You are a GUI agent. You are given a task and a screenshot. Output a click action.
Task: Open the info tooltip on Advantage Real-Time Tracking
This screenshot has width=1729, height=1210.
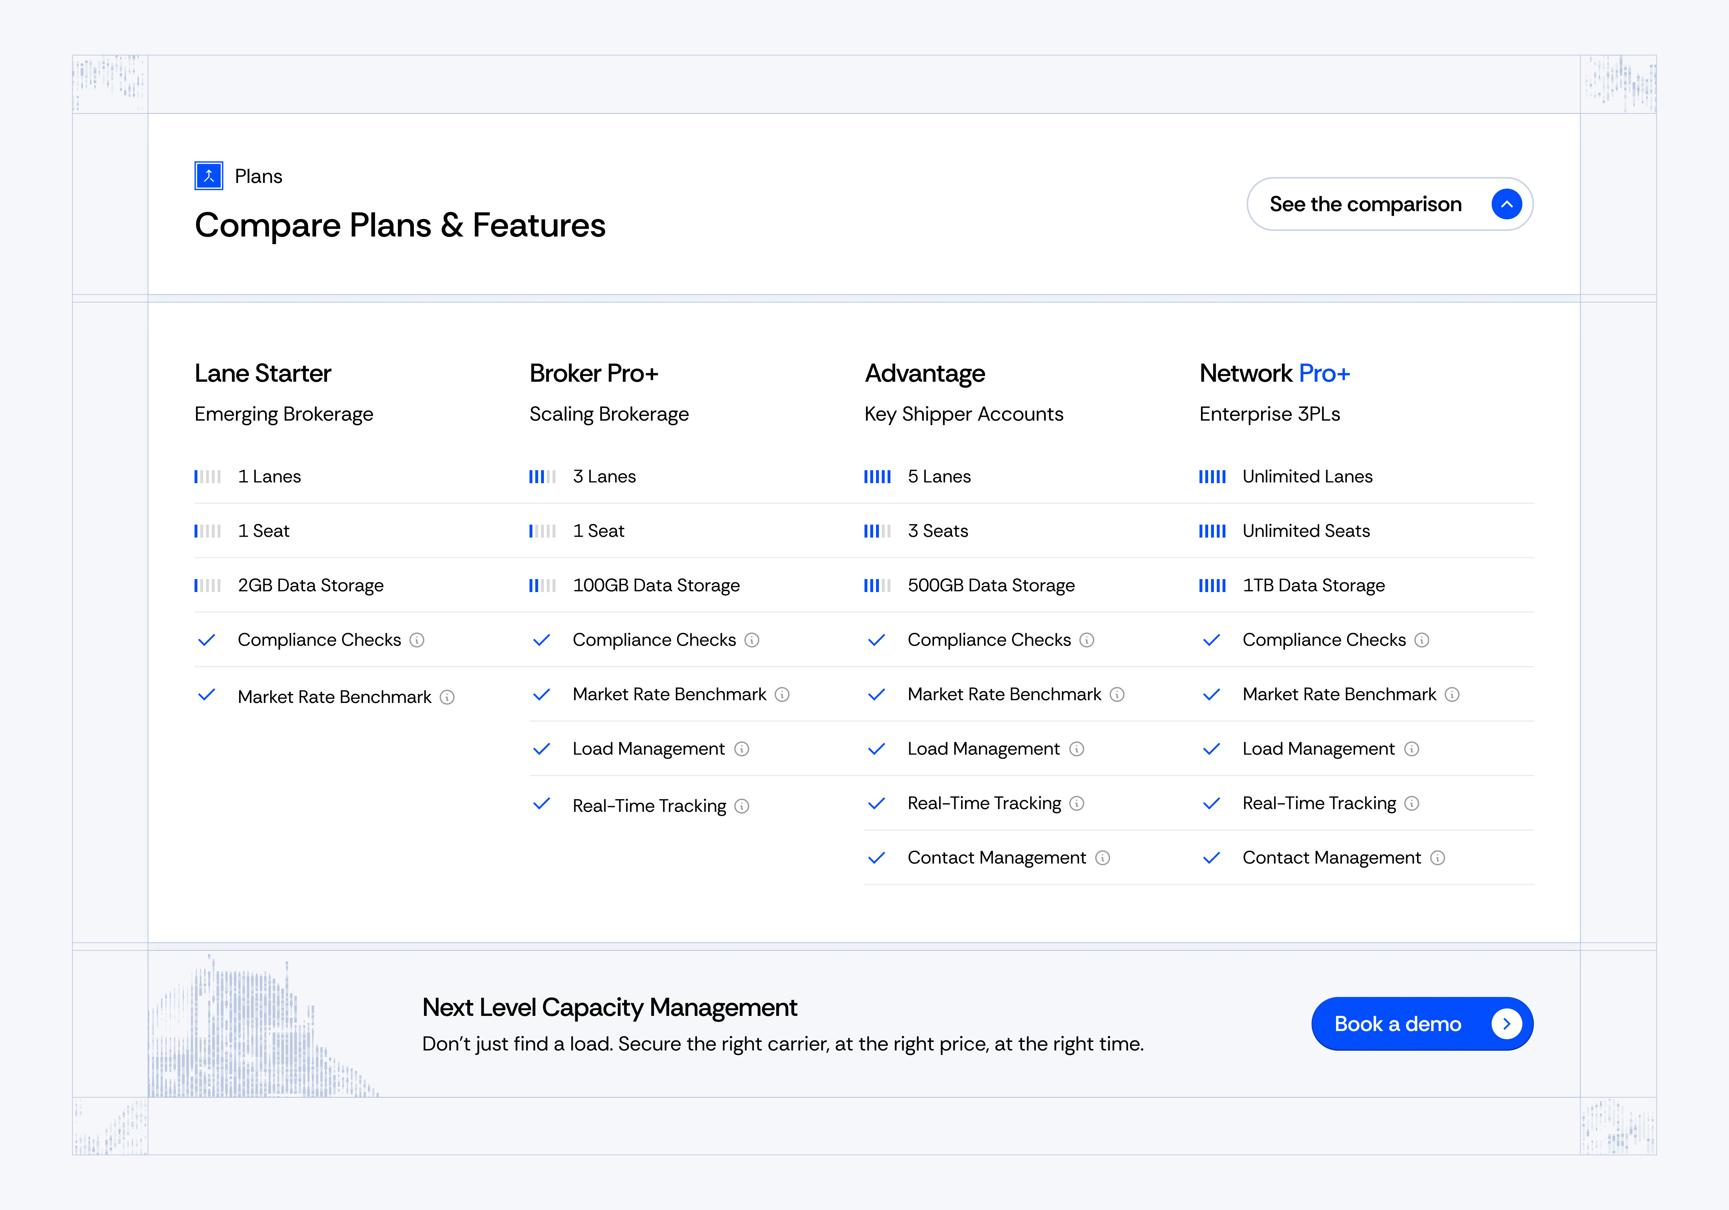pos(1077,804)
